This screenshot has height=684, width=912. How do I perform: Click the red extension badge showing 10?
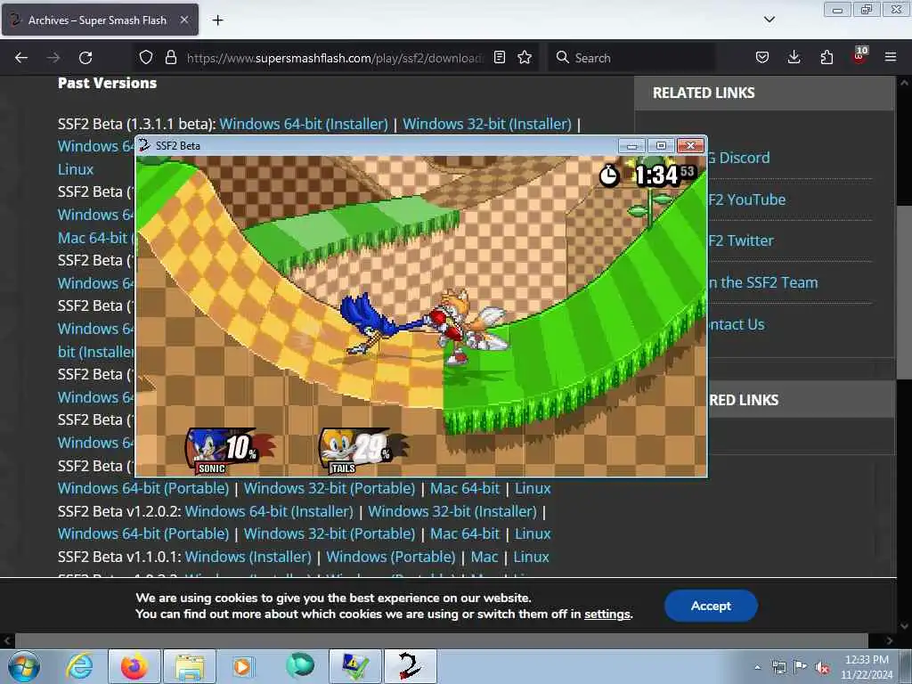click(859, 55)
